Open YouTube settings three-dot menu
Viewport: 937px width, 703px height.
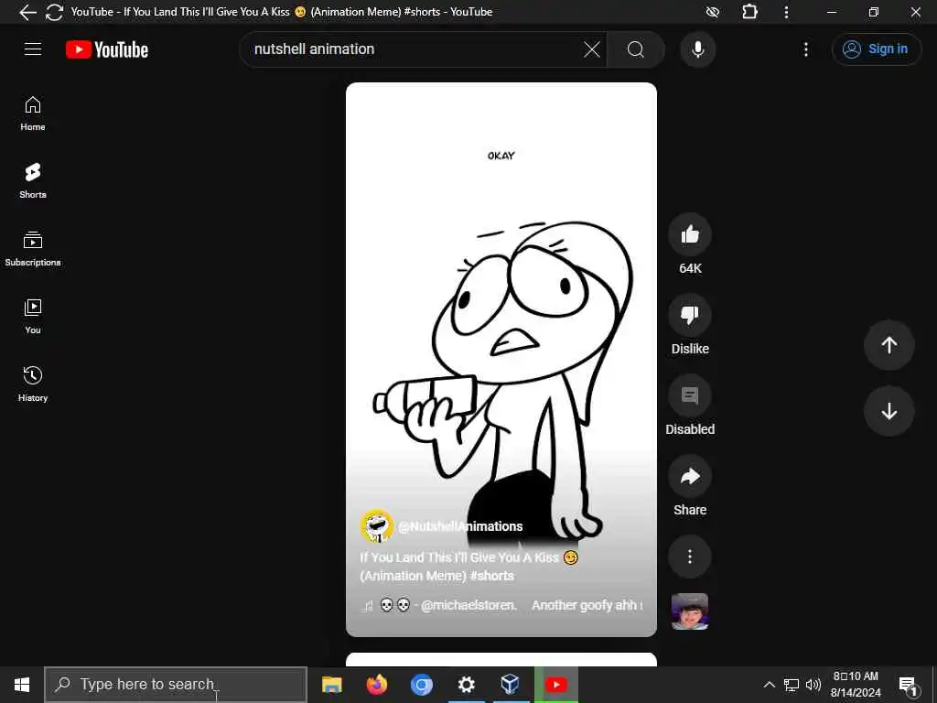pyautogui.click(x=805, y=49)
